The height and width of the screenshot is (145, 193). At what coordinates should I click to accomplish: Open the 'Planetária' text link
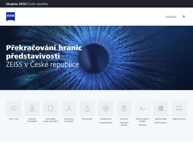click(x=142, y=125)
